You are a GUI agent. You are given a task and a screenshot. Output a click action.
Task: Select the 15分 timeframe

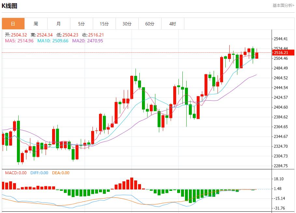pos(104,23)
